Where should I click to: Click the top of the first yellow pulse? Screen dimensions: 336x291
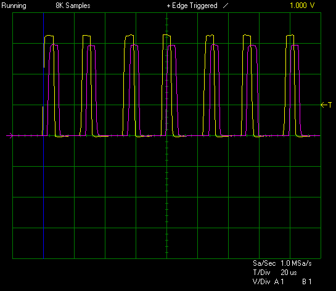click(49, 36)
